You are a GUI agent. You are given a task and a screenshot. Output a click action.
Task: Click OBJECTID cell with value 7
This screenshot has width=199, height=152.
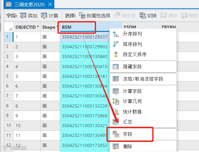[27, 96]
